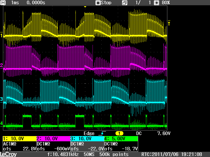The height and width of the screenshot is (157, 210).
Task: Click channel 2 ground level marker
Action: (1, 66)
